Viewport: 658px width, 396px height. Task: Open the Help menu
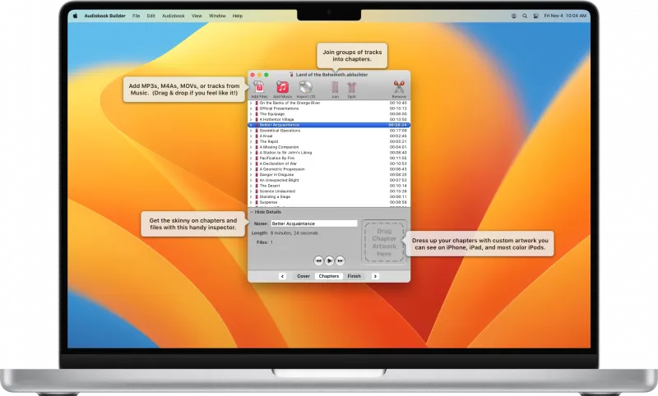point(238,16)
